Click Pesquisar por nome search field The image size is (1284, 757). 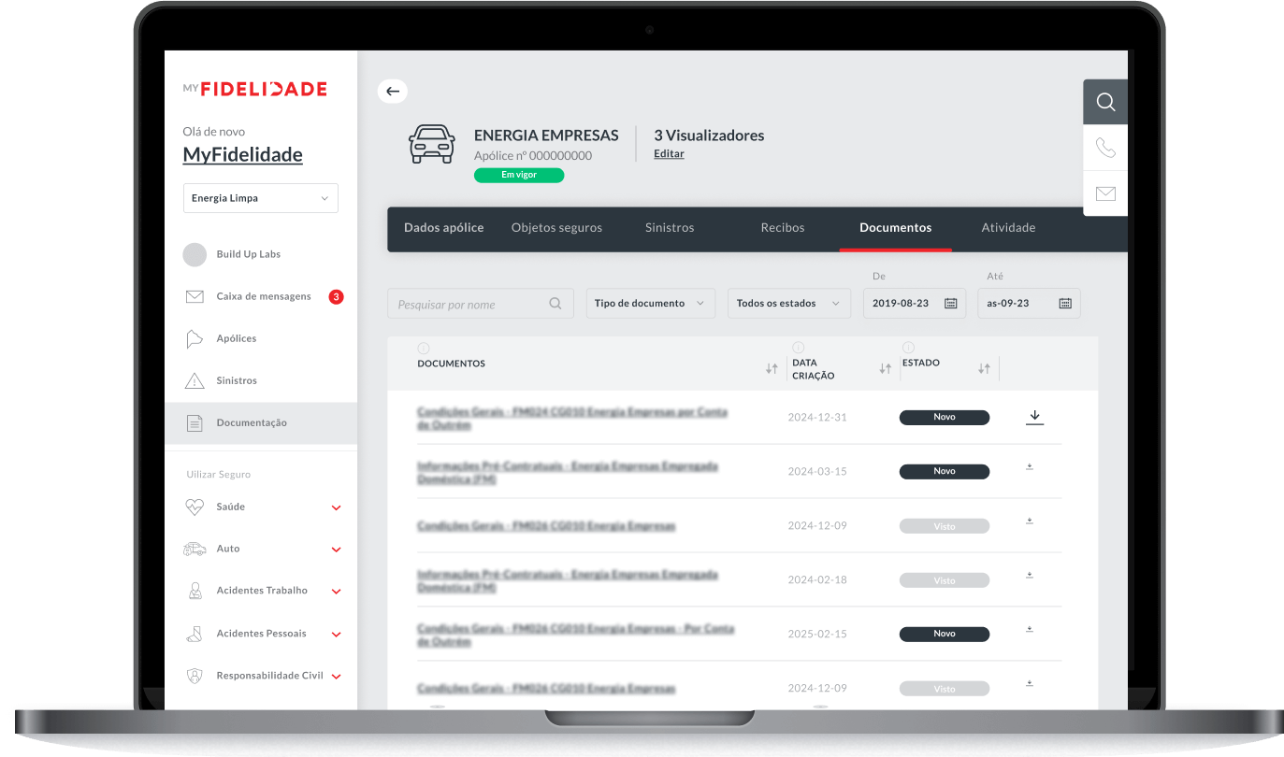click(481, 303)
